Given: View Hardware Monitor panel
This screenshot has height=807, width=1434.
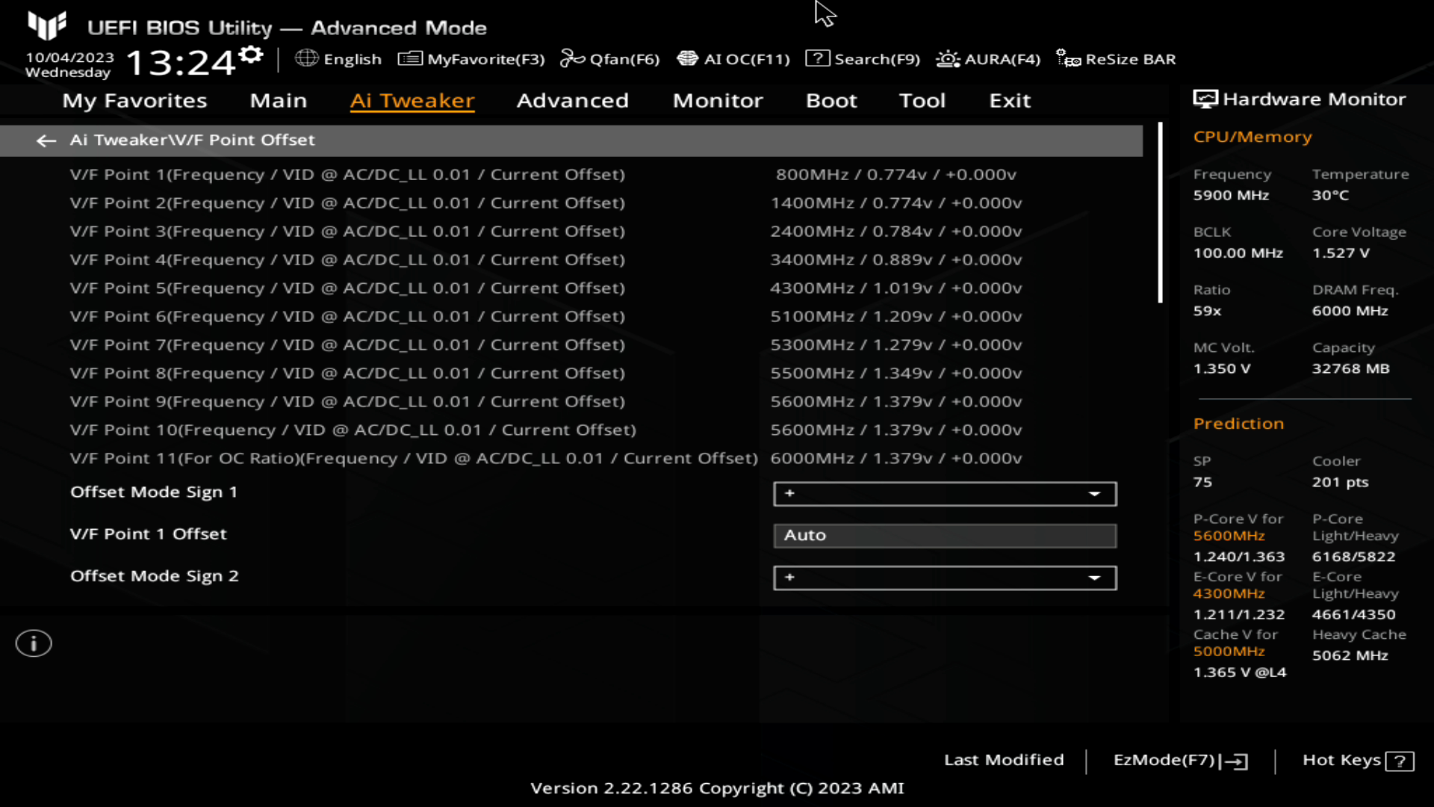Looking at the screenshot, I should (x=1302, y=99).
